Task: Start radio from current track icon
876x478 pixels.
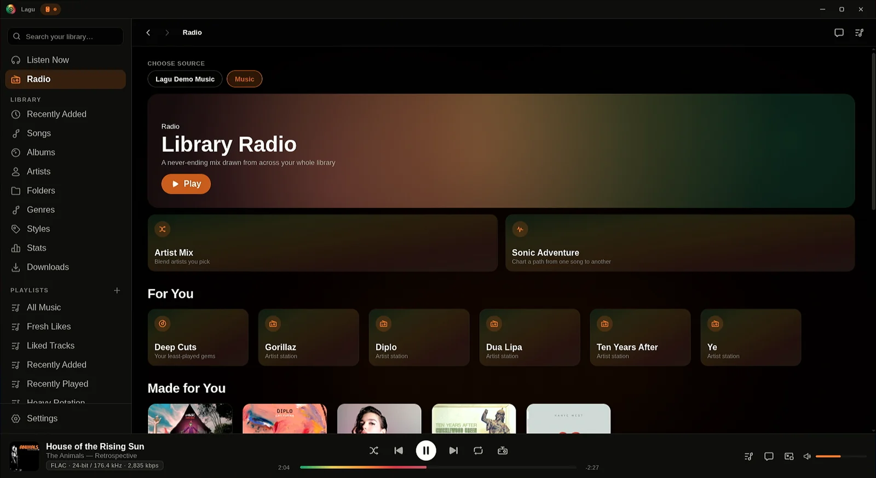Action: click(503, 451)
